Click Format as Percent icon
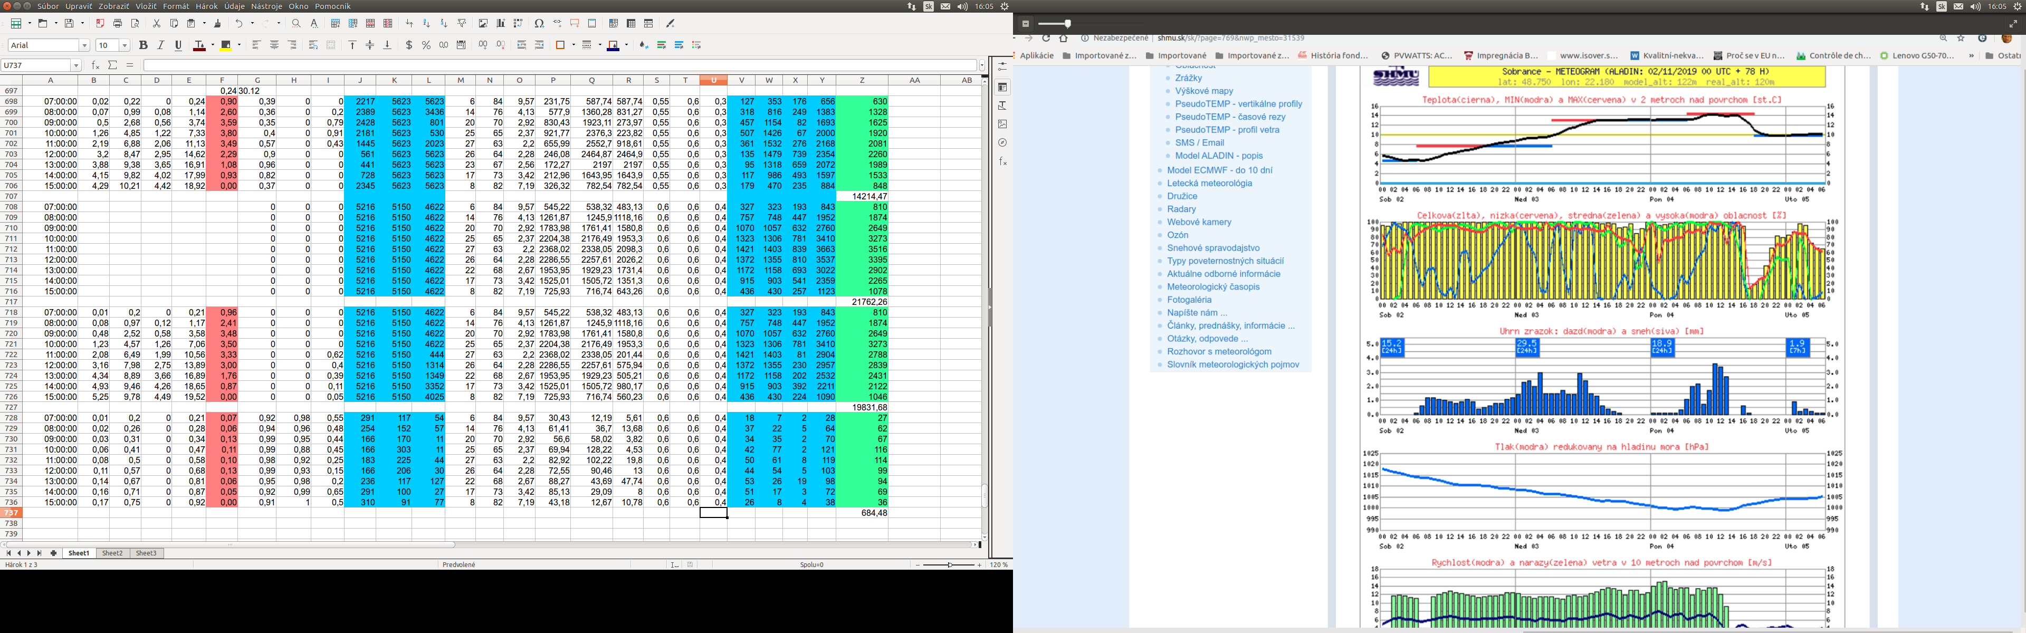Screen dimensions: 2026x633 pyautogui.click(x=426, y=45)
